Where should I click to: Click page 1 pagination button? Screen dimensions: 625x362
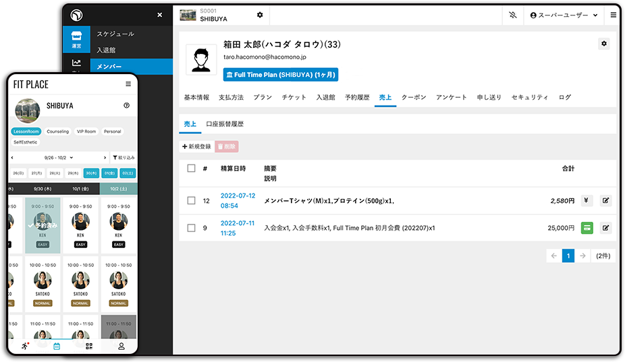click(568, 255)
